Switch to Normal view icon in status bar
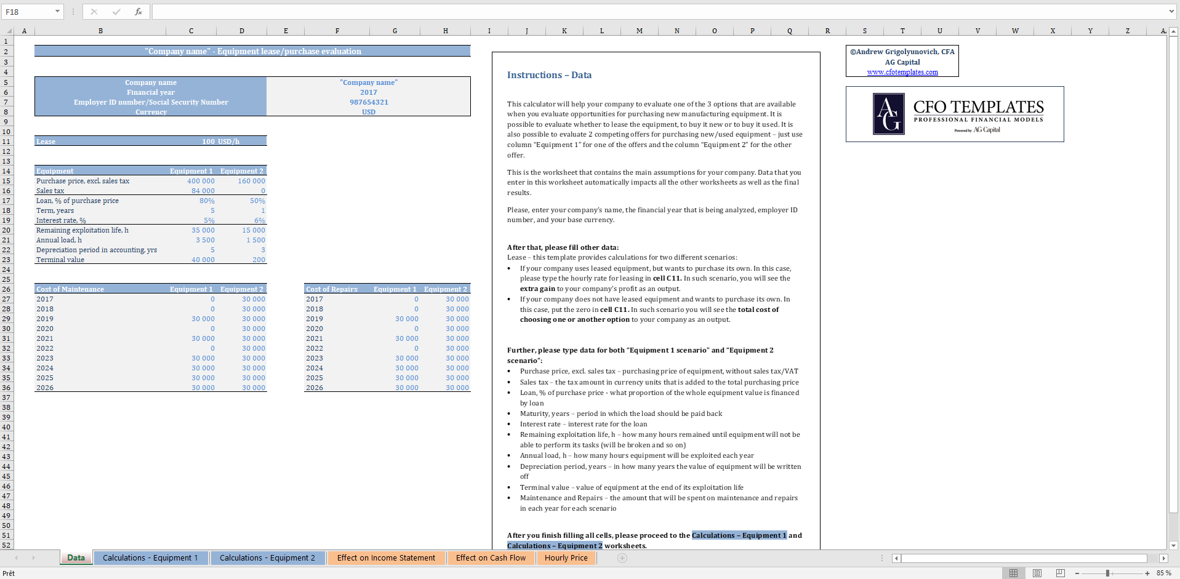This screenshot has width=1180, height=579. pos(1013,573)
